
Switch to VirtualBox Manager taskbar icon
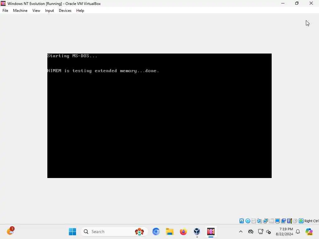197,232
